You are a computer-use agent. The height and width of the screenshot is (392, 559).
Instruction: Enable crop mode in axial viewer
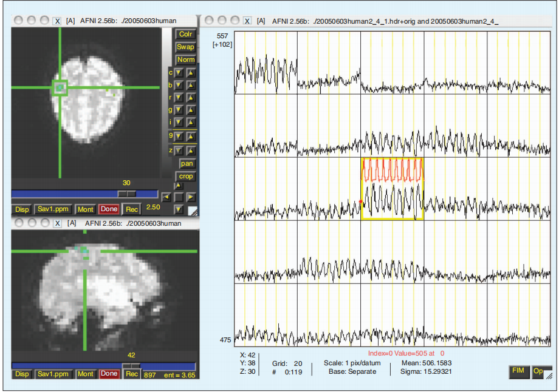[186, 176]
